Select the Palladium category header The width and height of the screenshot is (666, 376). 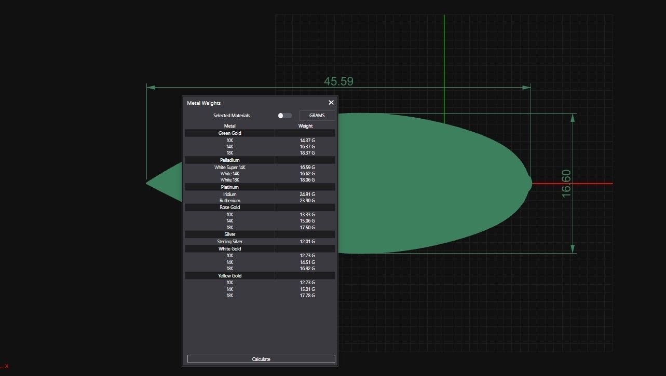[x=260, y=160]
